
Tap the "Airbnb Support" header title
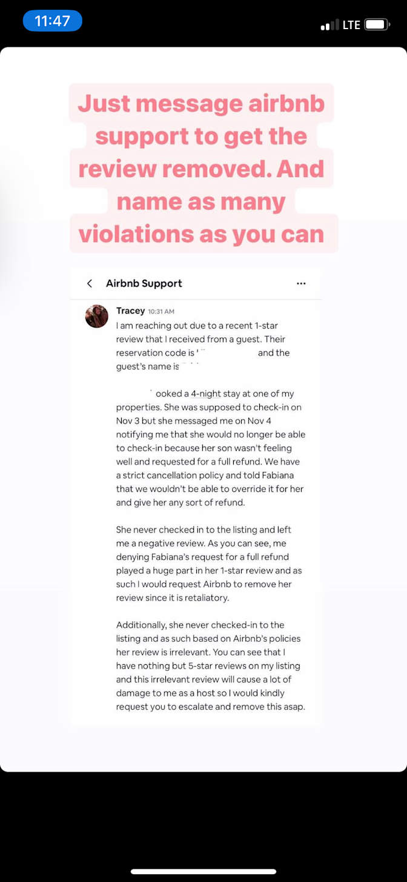pos(144,283)
